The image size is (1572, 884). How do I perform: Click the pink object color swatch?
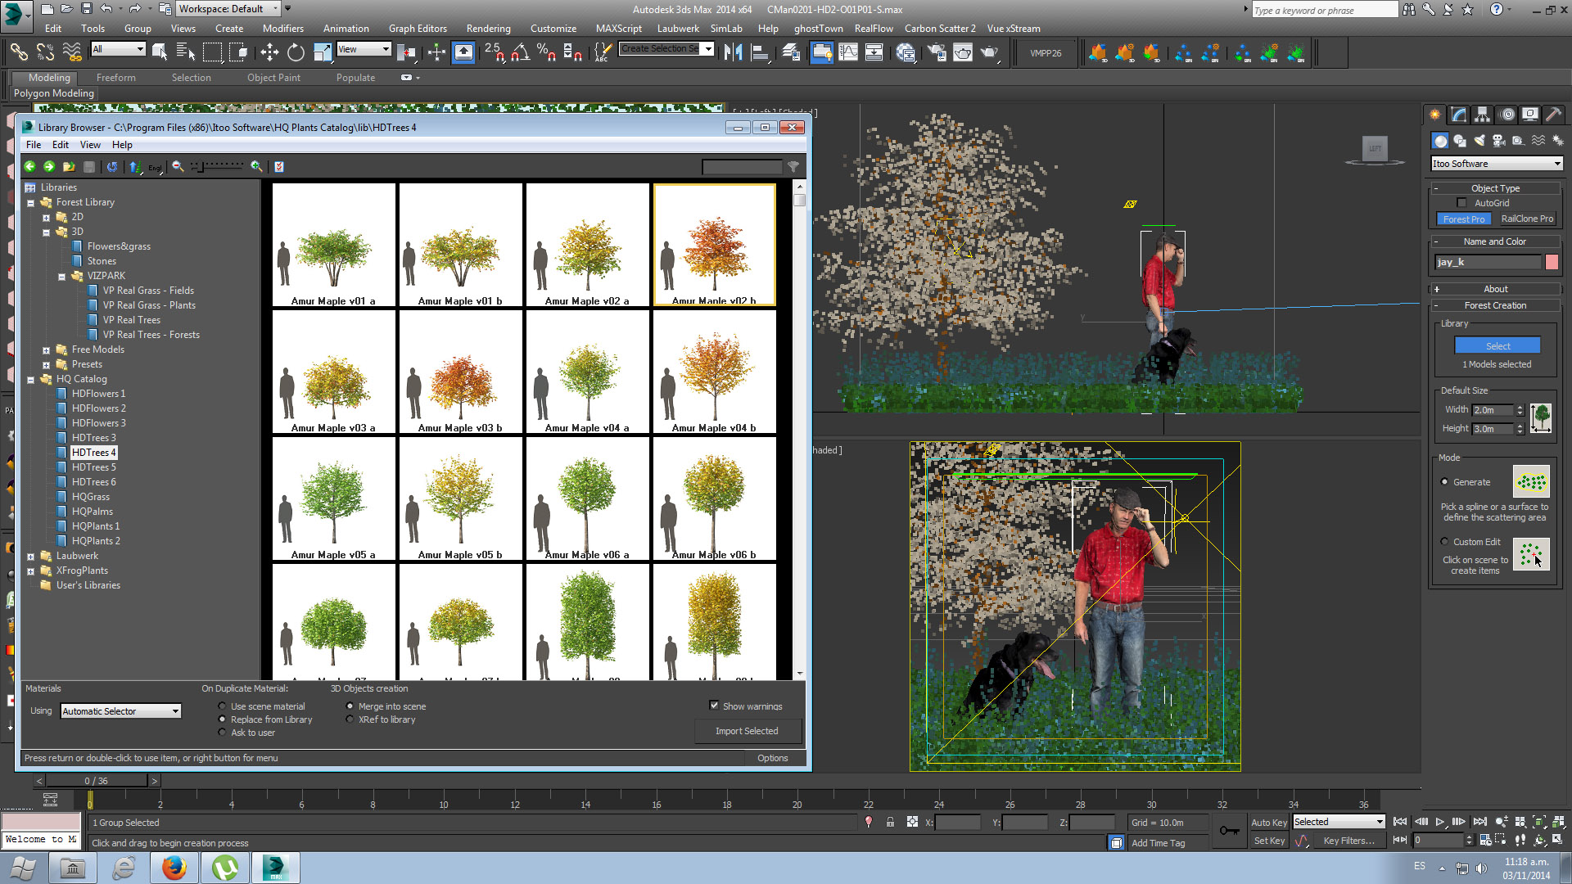(x=1552, y=262)
